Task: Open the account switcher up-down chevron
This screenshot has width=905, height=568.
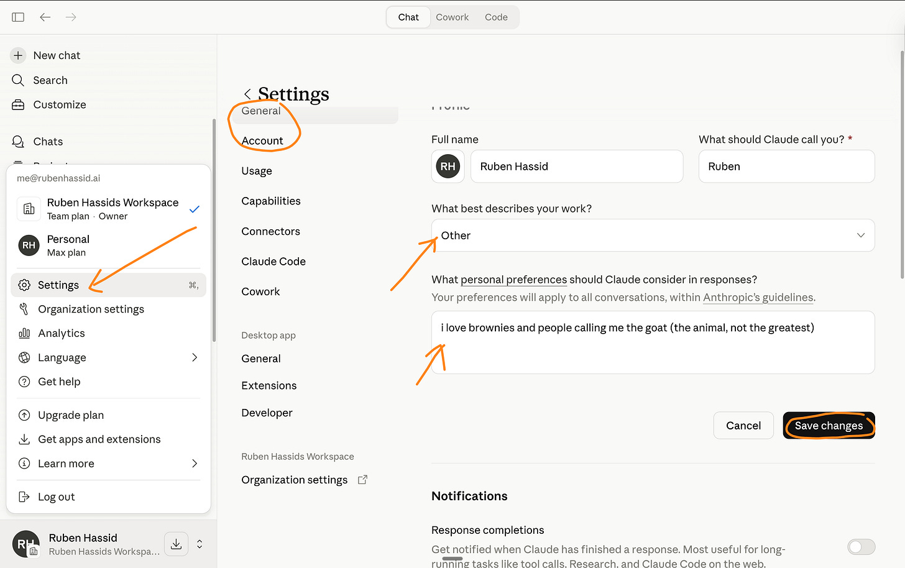Action: [200, 544]
